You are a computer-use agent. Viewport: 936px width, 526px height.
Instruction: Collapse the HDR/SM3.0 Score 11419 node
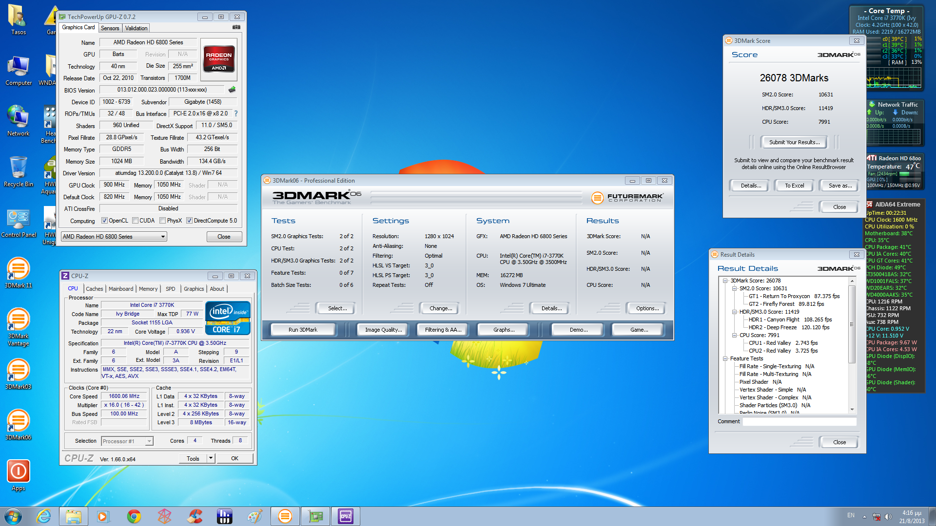[x=734, y=312]
